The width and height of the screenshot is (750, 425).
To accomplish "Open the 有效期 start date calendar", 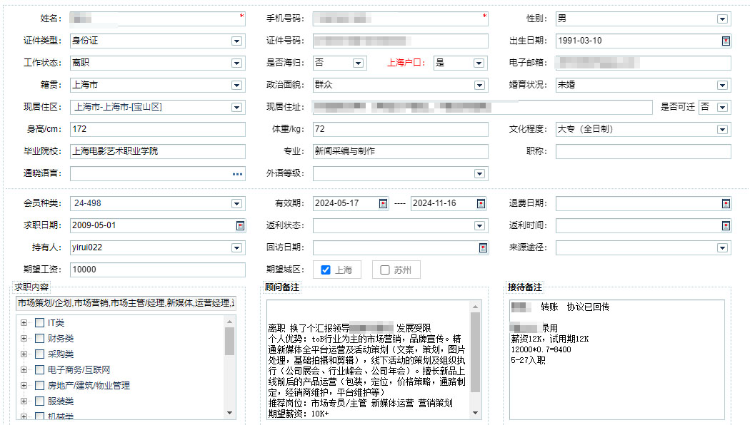I will click(383, 204).
